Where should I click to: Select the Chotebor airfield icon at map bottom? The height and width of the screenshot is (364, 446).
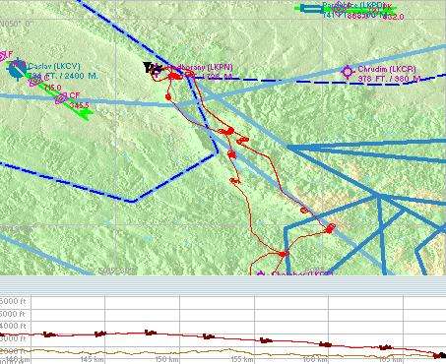coord(260,273)
